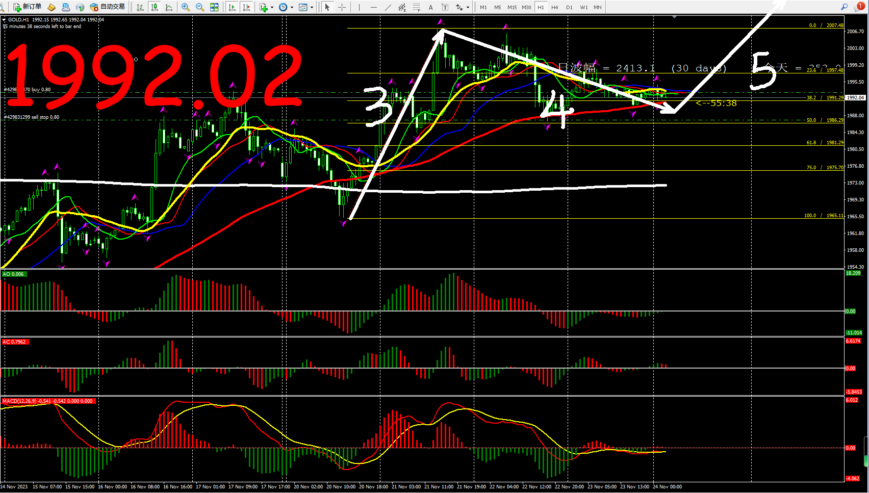Viewport: 869px width, 493px height.
Task: Toggle the chart auto scroll button
Action: click(232, 7)
